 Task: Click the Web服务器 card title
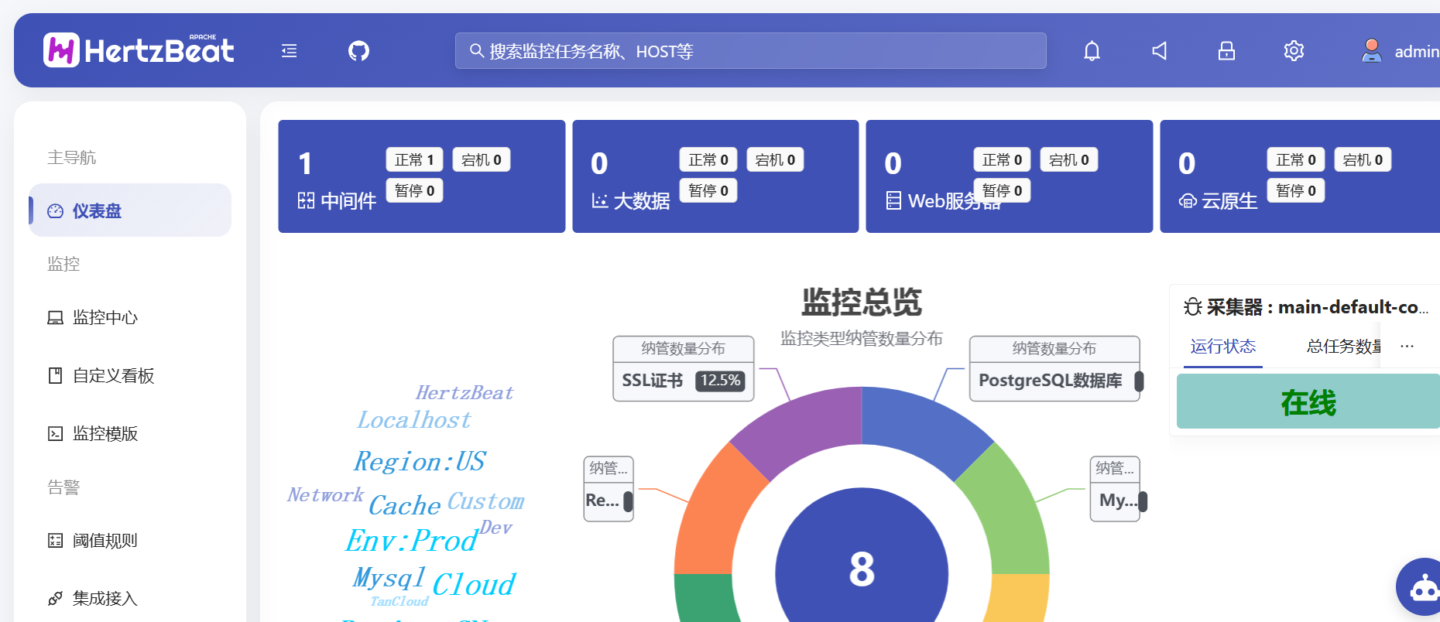[x=955, y=201]
